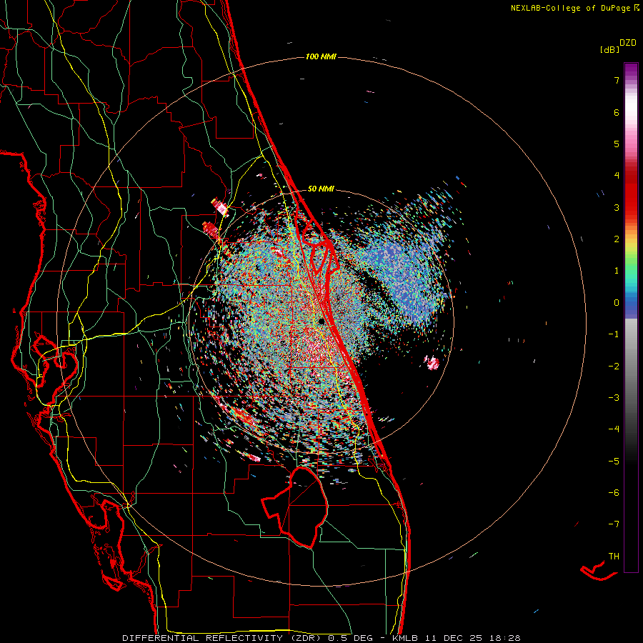Image resolution: width=643 pixels, height=643 pixels.
Task: Click the 7 dB tick on color scale
Action: [x=617, y=80]
